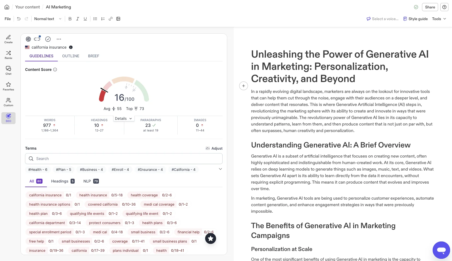452x261 pixels.
Task: Toggle italic formatting
Action: pos(77,19)
